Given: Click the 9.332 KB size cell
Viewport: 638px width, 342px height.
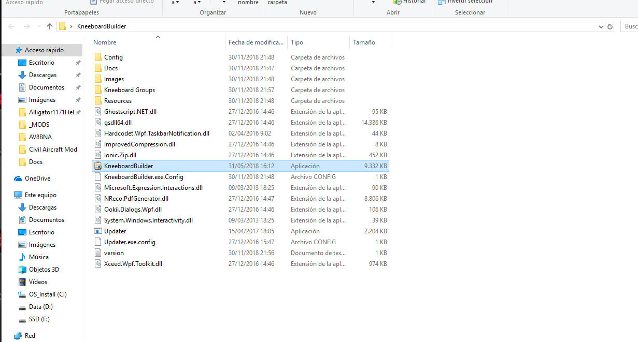Looking at the screenshot, I should tap(376, 166).
